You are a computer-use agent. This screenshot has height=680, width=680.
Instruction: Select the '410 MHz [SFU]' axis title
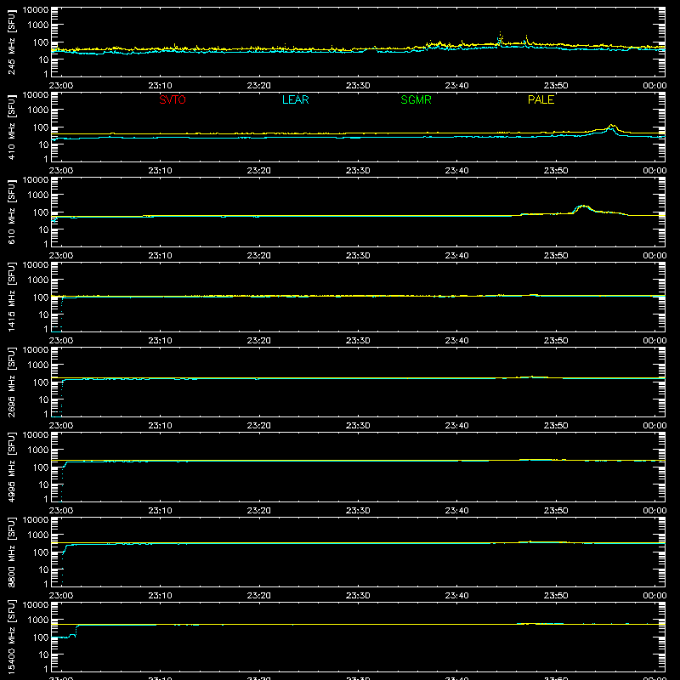click(x=12, y=127)
